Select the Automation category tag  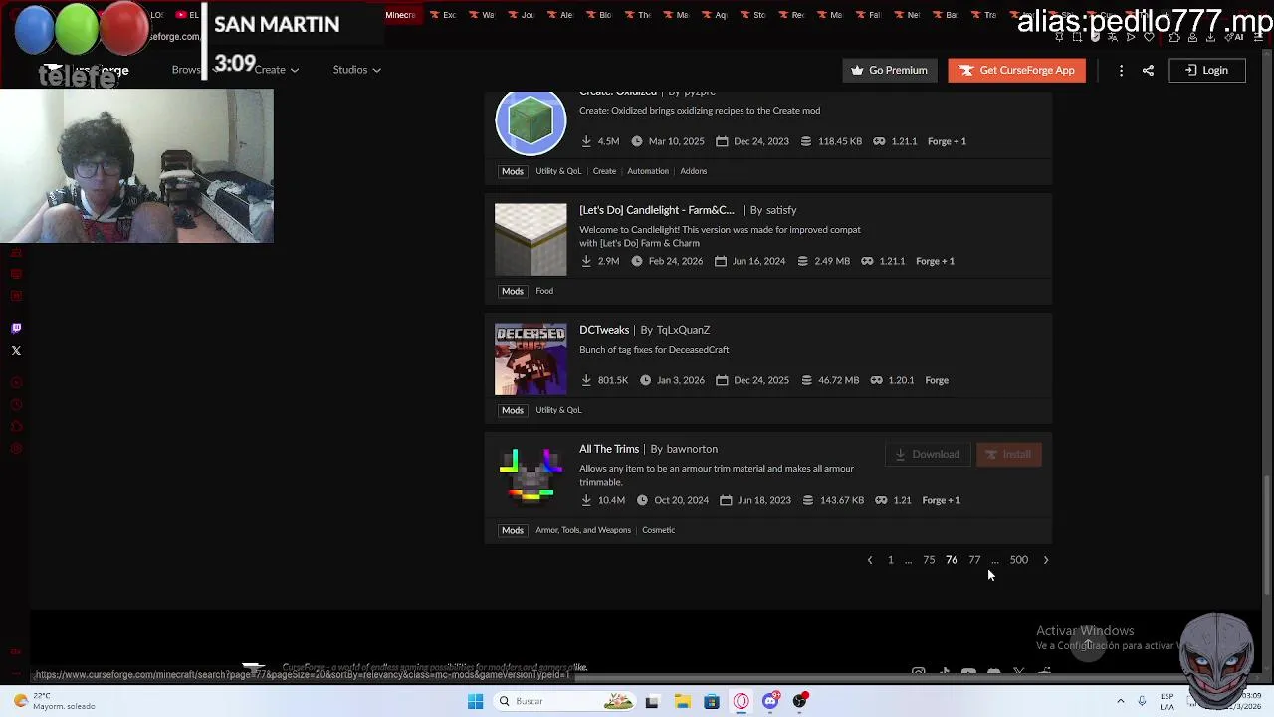[648, 171]
